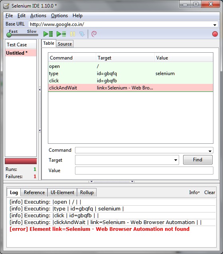
Task: Toggle the red record button
Action: coord(215,34)
